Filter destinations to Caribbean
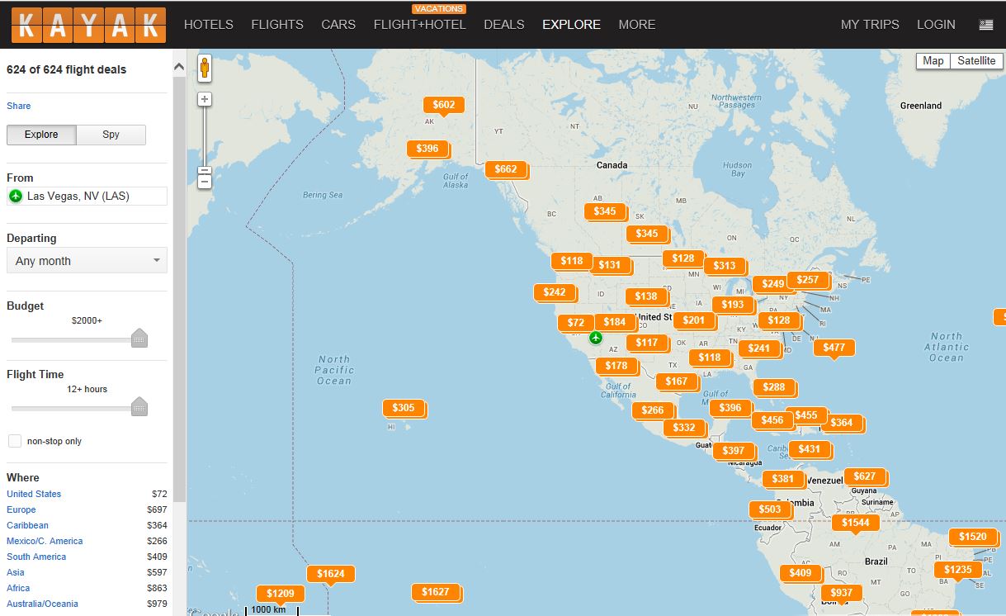Screen dimensions: 1006x616 [28, 525]
